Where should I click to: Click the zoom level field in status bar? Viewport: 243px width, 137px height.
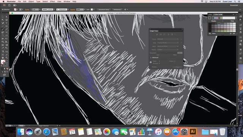pyautogui.click(x=8, y=126)
